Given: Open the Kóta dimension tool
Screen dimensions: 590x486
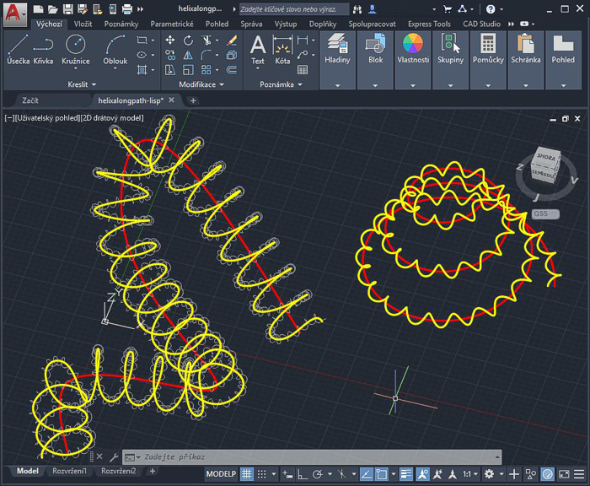Looking at the screenshot, I should 282,50.
